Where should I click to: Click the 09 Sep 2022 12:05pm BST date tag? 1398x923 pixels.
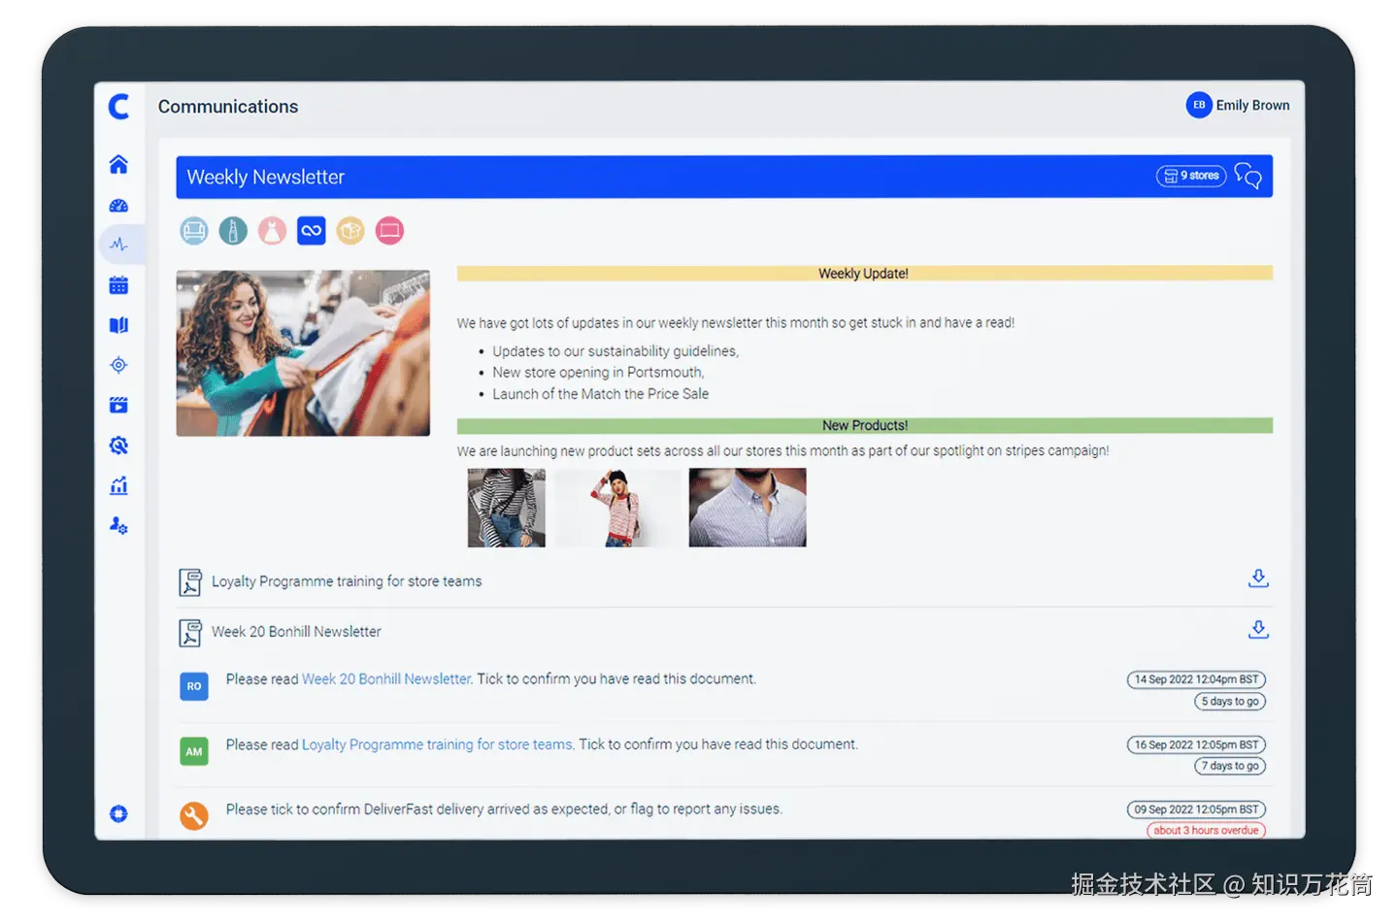(1196, 809)
